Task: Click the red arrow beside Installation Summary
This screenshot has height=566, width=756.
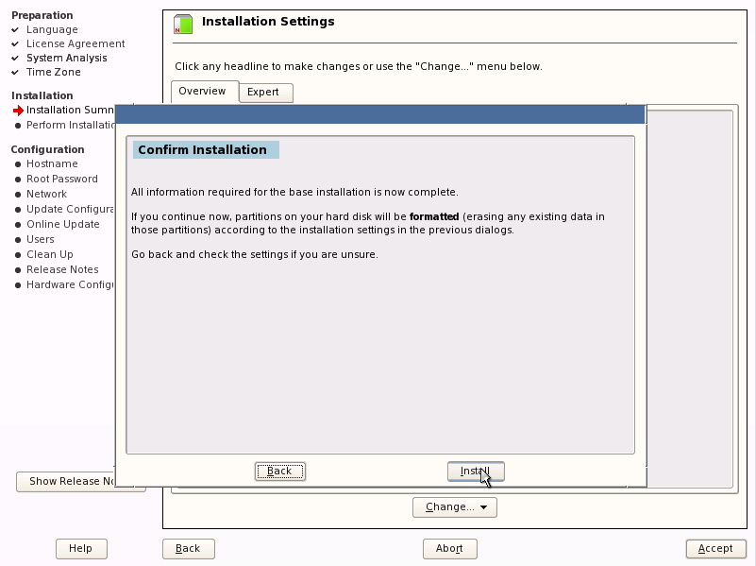Action: point(17,111)
